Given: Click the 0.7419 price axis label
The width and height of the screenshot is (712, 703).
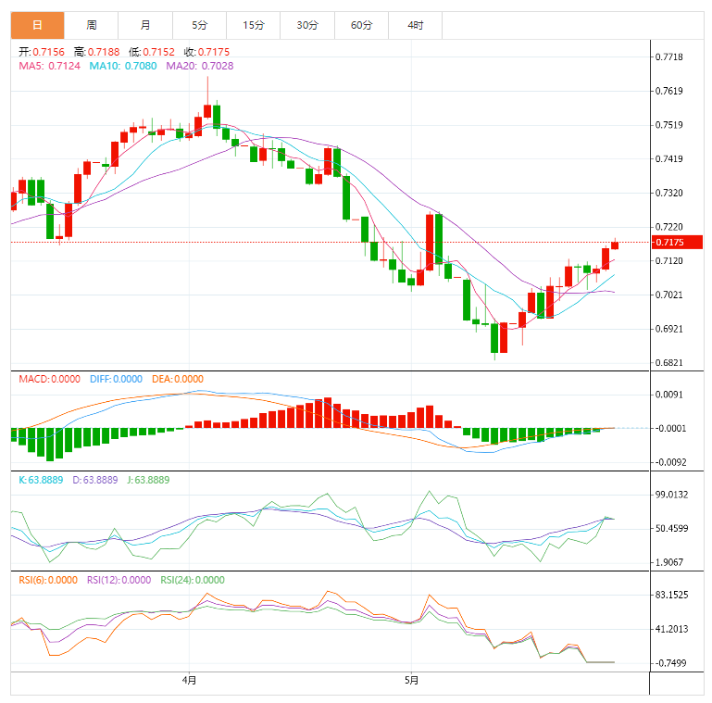Looking at the screenshot, I should click(x=669, y=159).
